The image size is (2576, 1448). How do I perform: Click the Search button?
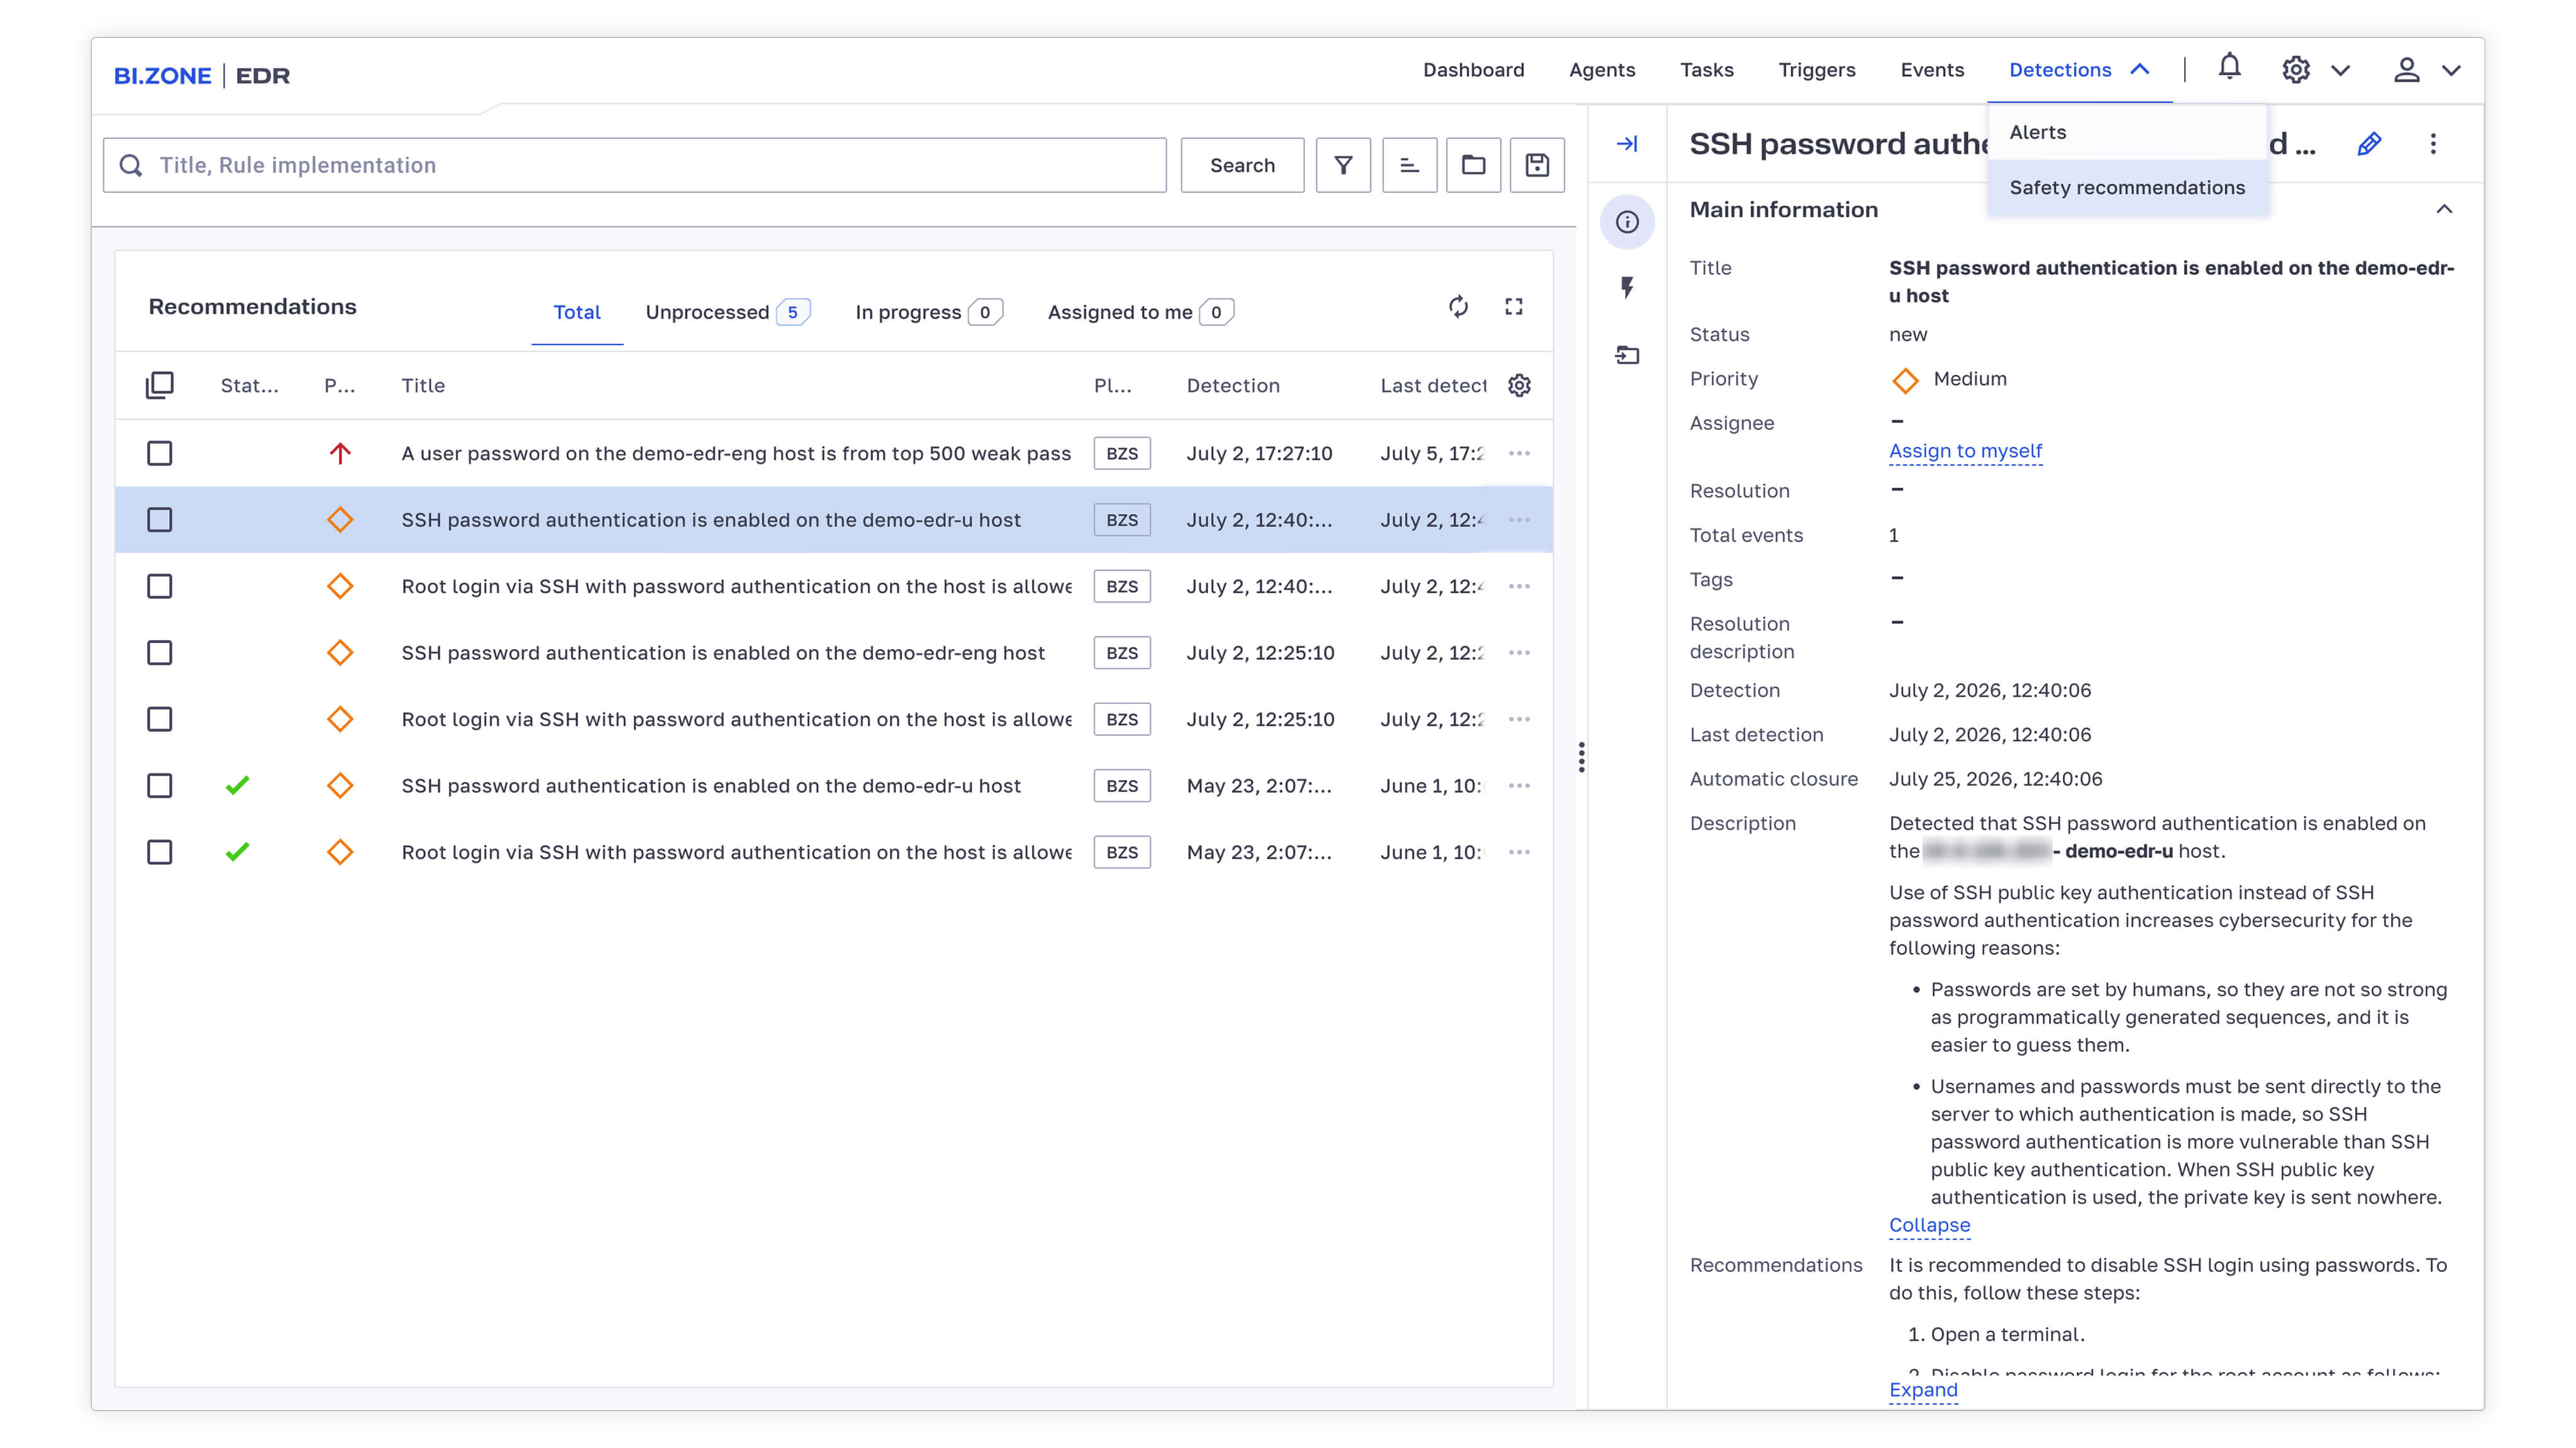tap(1242, 165)
